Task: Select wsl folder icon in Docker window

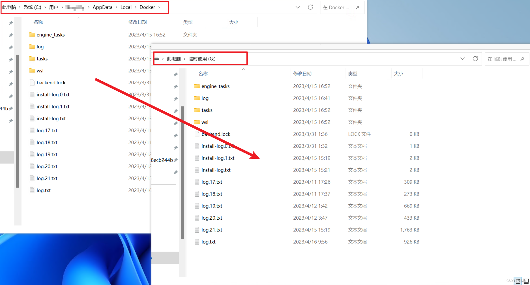Action: click(32, 70)
